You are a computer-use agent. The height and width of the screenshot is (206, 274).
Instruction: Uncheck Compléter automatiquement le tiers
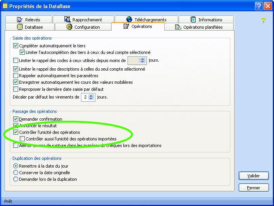coord(16,46)
